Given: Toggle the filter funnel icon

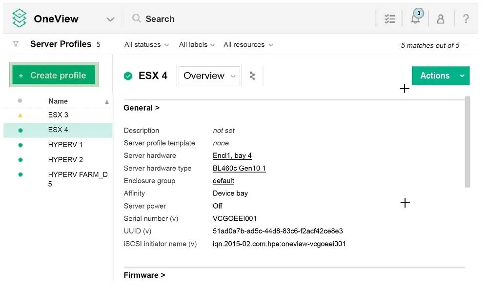Looking at the screenshot, I should tap(16, 44).
